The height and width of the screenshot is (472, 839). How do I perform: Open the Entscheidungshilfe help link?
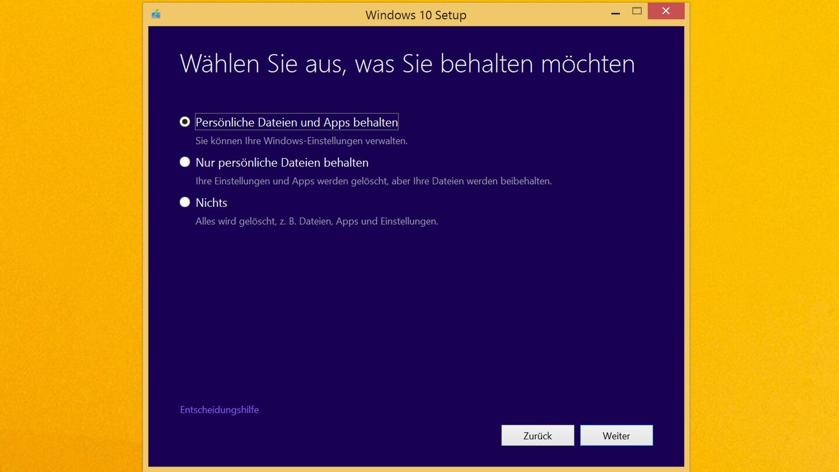pyautogui.click(x=219, y=410)
